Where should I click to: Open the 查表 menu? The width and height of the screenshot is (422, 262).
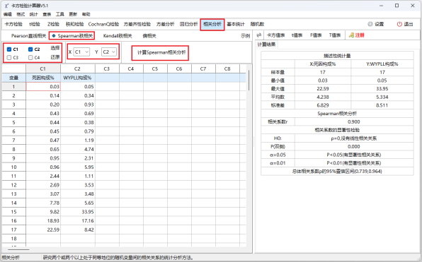tap(47, 14)
